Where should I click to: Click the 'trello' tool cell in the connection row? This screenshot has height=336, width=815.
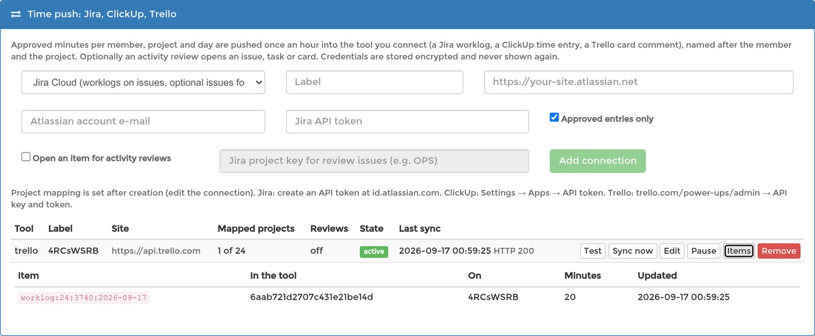coord(26,251)
